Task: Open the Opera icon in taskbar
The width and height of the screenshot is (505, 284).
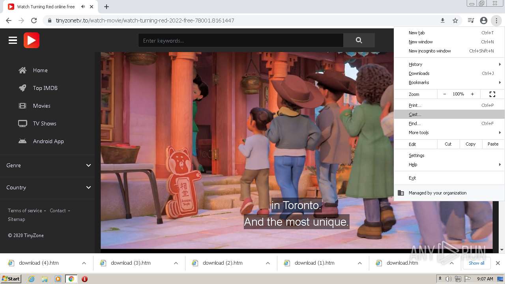Action: click(x=84, y=279)
